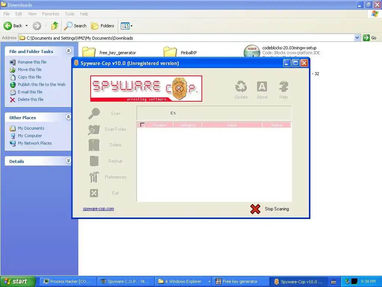
Task: Click Stop Scaning text button
Action: (x=277, y=209)
